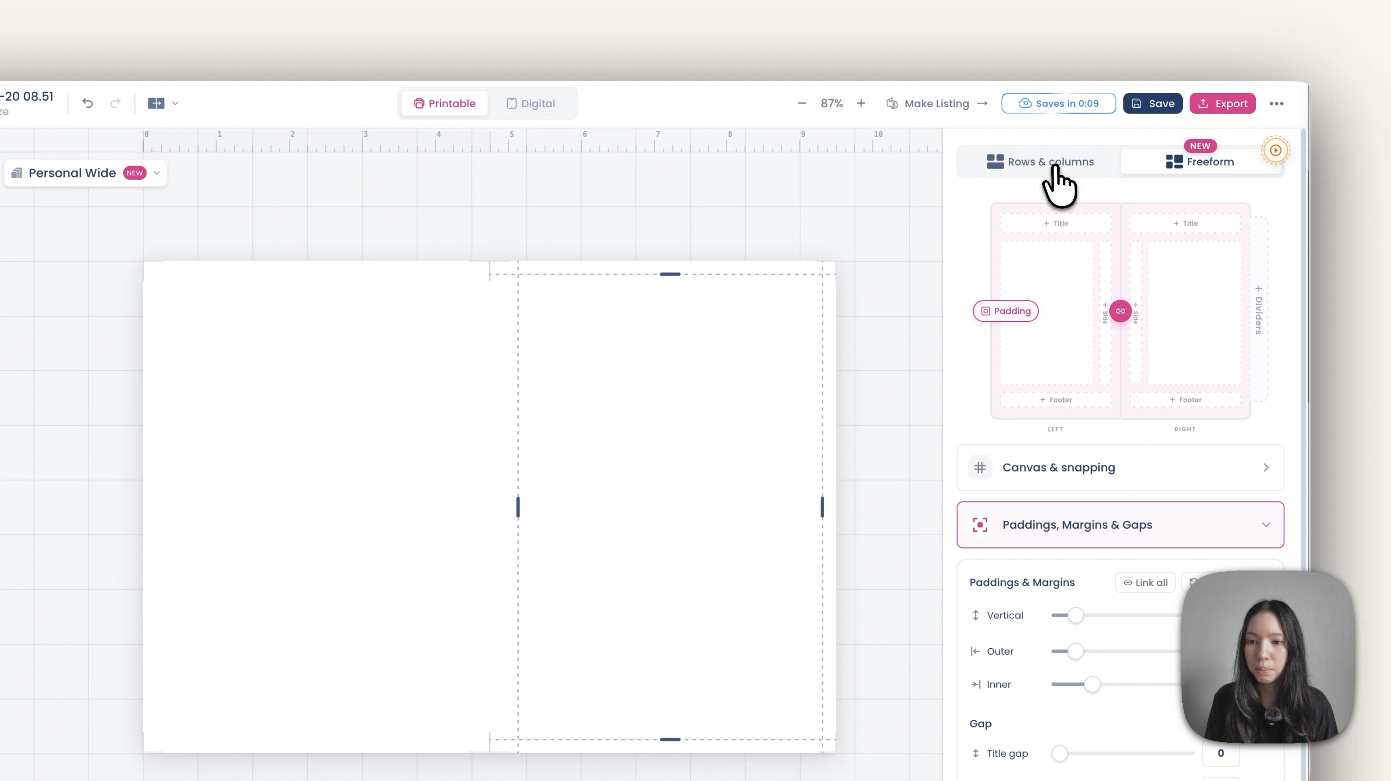Click the Gap heading

980,724
